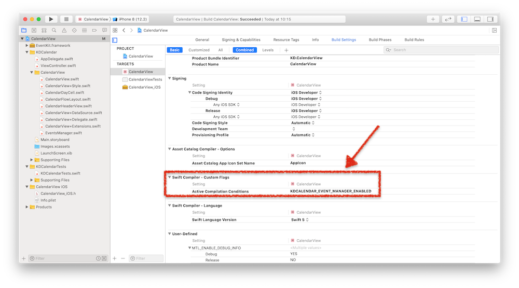Select the Project navigator folder icon
The image size is (519, 288).
[x=24, y=31]
